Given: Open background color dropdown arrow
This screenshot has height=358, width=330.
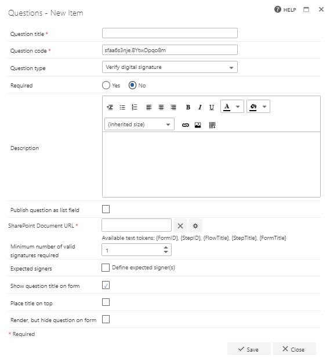Looking at the screenshot, I should (264, 107).
